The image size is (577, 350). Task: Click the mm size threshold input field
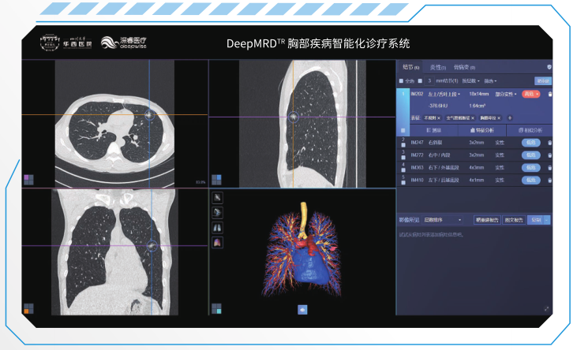pos(429,81)
